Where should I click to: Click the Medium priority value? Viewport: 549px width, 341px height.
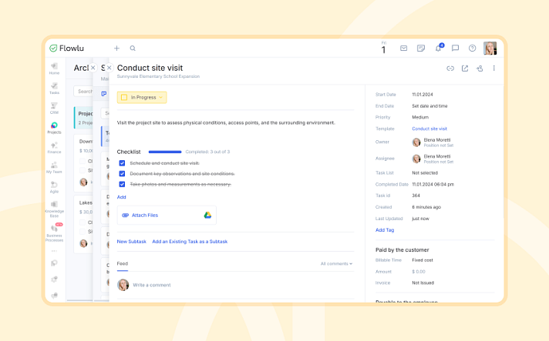point(420,118)
